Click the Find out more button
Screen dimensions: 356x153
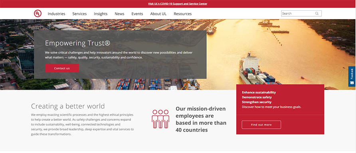[x=261, y=125]
